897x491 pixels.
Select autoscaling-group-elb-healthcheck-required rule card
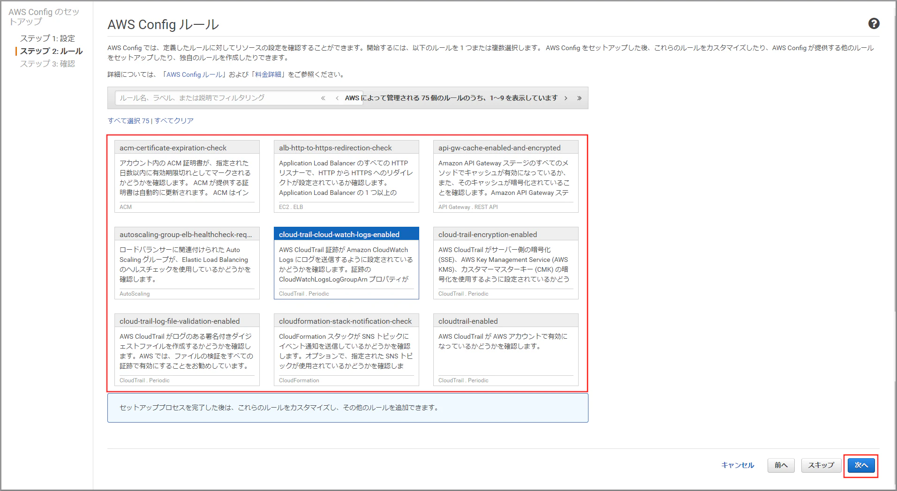pos(187,263)
